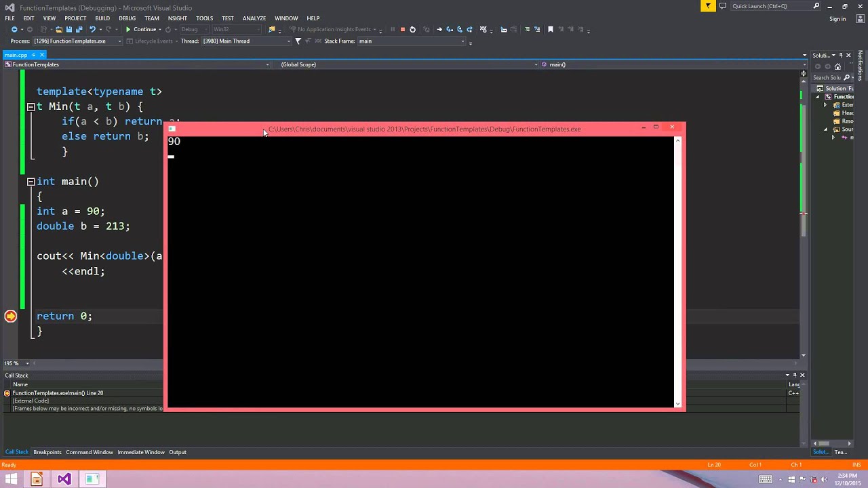Switch to the Immediate Window tab
Viewport: 868px width, 488px height.
(141, 452)
